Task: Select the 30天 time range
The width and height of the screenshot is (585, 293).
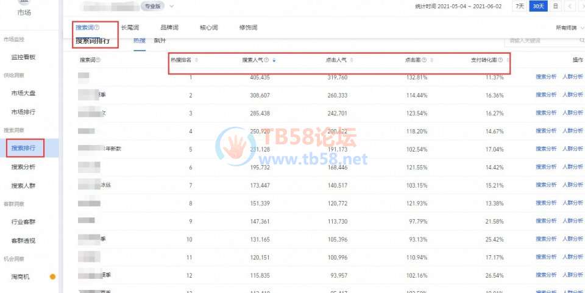Action: pos(537,6)
